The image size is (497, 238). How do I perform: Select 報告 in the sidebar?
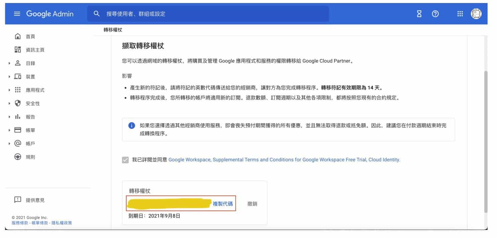pos(30,116)
